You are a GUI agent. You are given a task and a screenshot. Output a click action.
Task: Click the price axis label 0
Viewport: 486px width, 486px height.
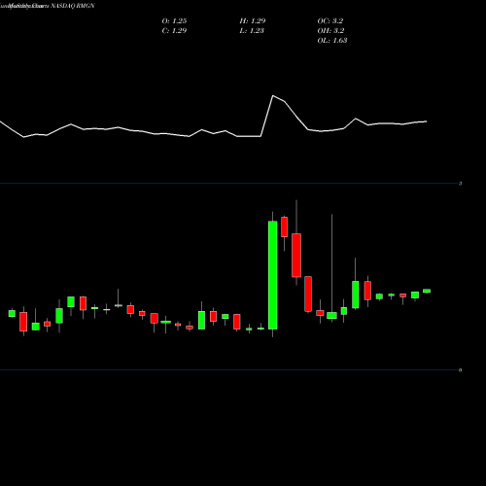460,370
